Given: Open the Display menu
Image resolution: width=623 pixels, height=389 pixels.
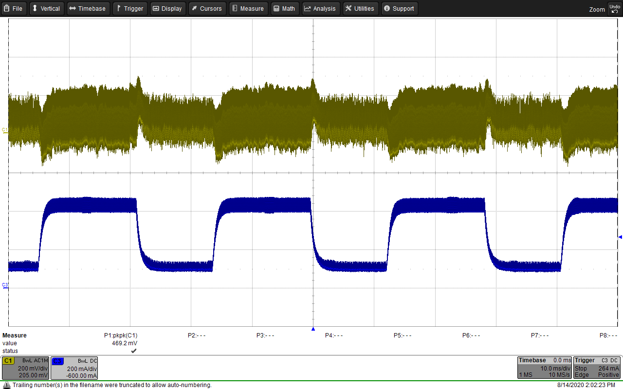Looking at the screenshot, I should click(168, 8).
